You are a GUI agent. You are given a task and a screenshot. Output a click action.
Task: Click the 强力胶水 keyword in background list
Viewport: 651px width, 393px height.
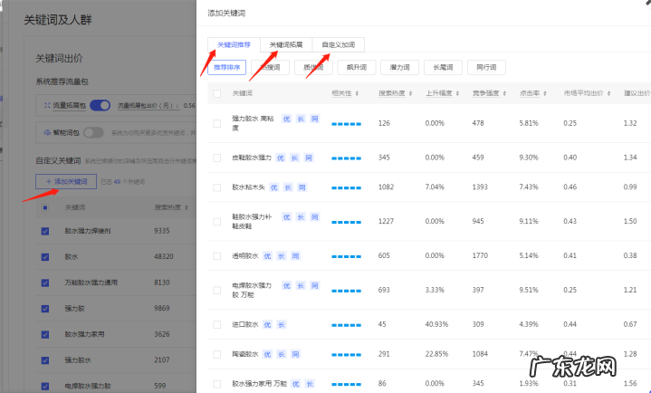pos(78,360)
